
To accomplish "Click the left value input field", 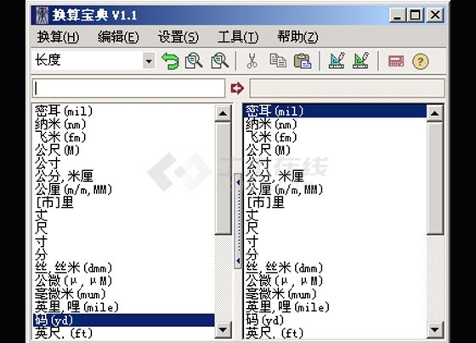I will click(x=128, y=89).
